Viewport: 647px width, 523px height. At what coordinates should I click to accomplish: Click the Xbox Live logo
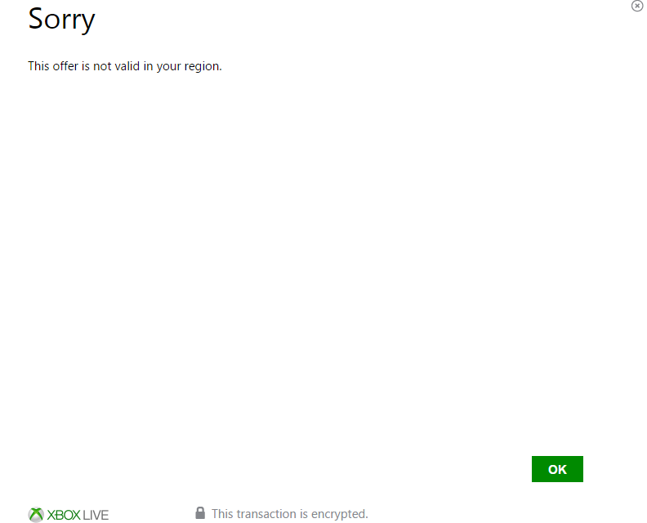click(x=68, y=515)
